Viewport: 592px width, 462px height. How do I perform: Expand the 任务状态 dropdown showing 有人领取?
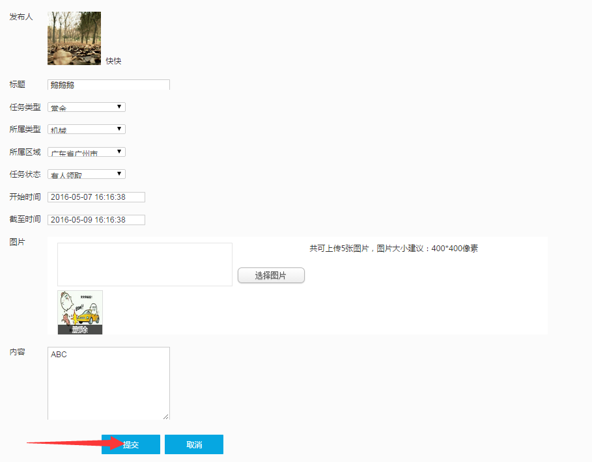click(86, 174)
